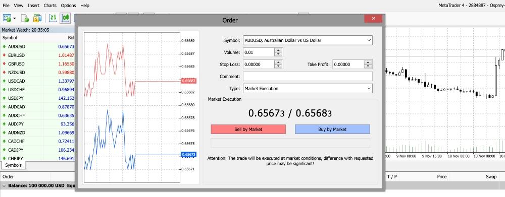This screenshot has height=197, width=505.
Task: Expand the Type dropdown (Market Execution)
Action: (x=369, y=88)
